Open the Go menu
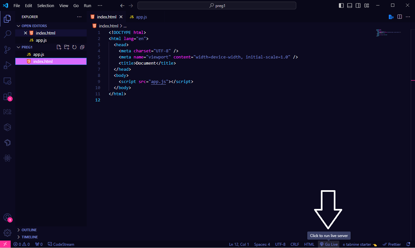 click(x=76, y=5)
